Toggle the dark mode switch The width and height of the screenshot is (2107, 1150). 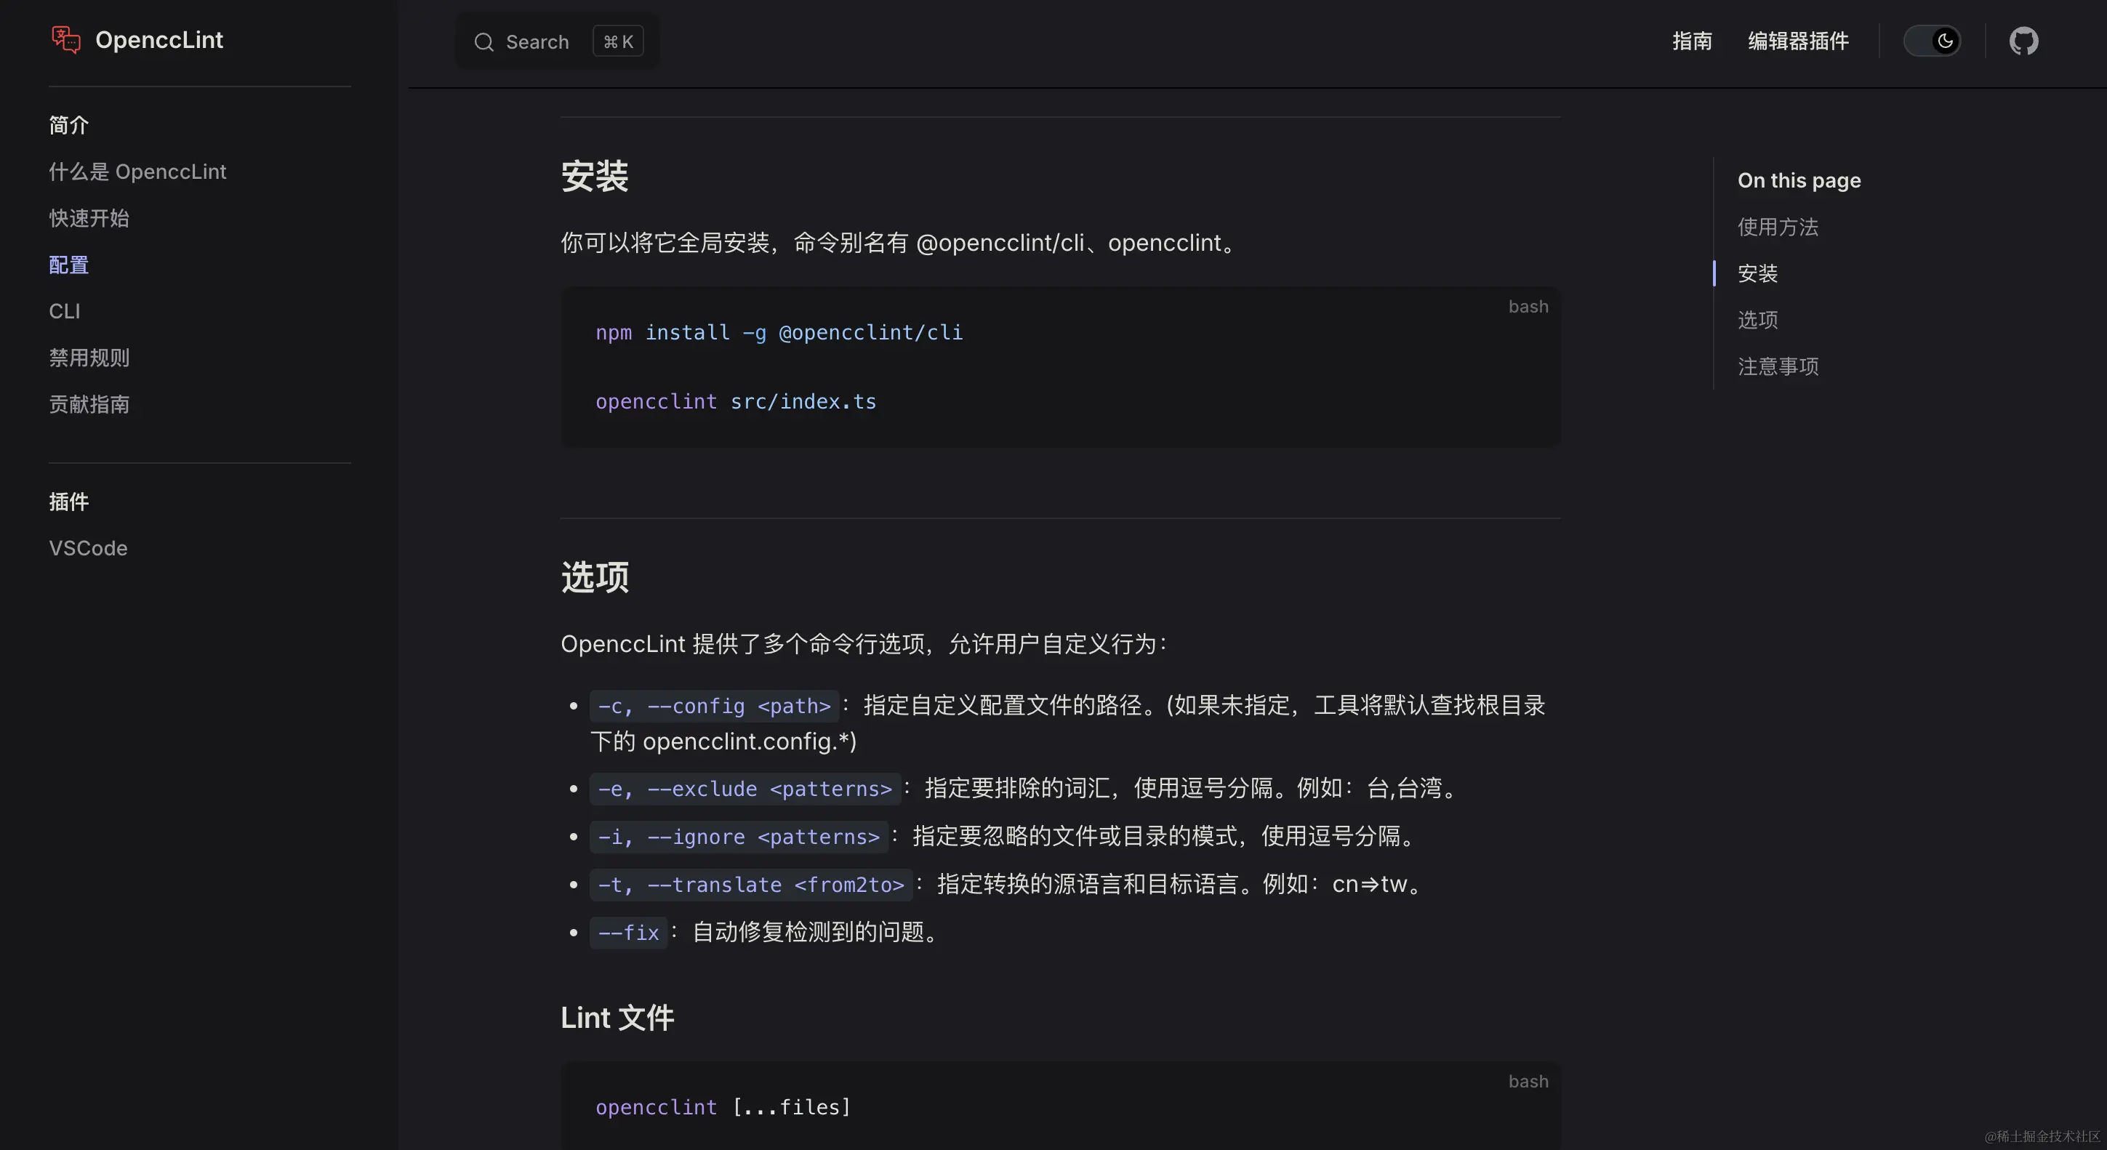click(x=1932, y=41)
